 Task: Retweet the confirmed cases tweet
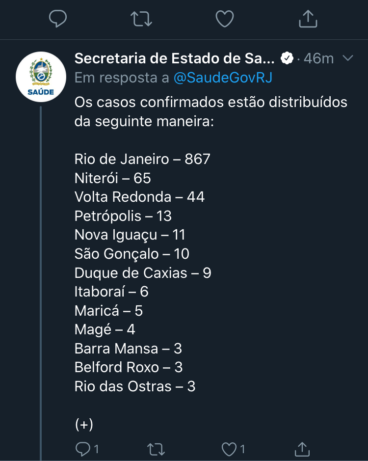tap(156, 449)
